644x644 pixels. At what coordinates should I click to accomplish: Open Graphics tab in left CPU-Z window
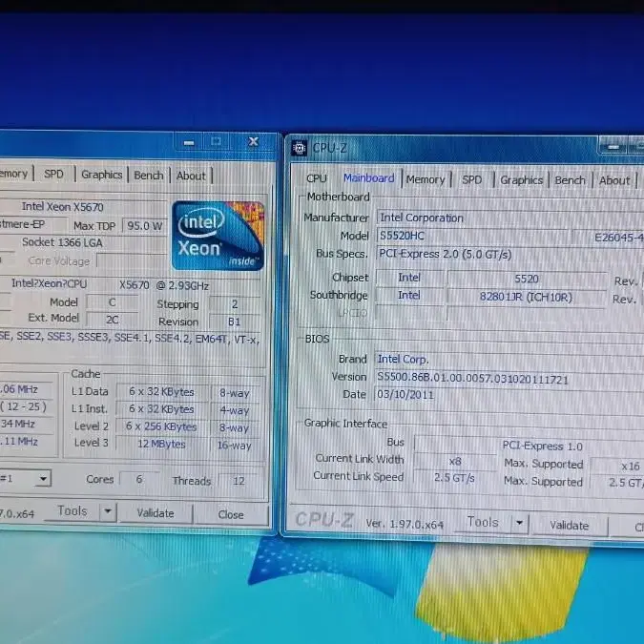(x=101, y=175)
